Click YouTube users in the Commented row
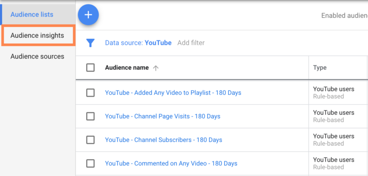Viewport: 368px width, 176px height. click(333, 160)
